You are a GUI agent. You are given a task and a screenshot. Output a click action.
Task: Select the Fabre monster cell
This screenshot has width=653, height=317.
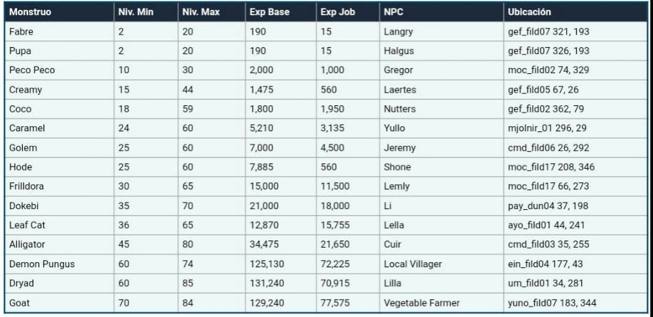coord(22,31)
